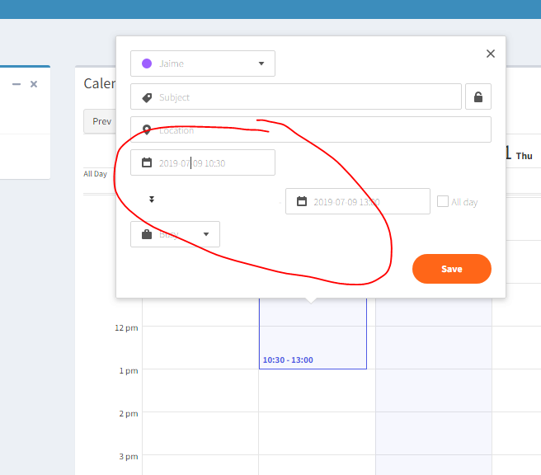Close the left side panel
The height and width of the screenshot is (475, 541).
click(34, 84)
